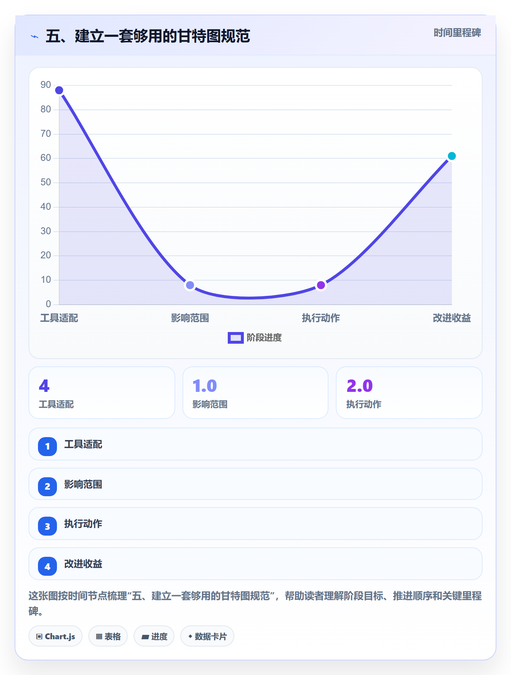Select the 工具适配 data point on chart
Viewport: 511px width, 675px height.
pos(59,90)
